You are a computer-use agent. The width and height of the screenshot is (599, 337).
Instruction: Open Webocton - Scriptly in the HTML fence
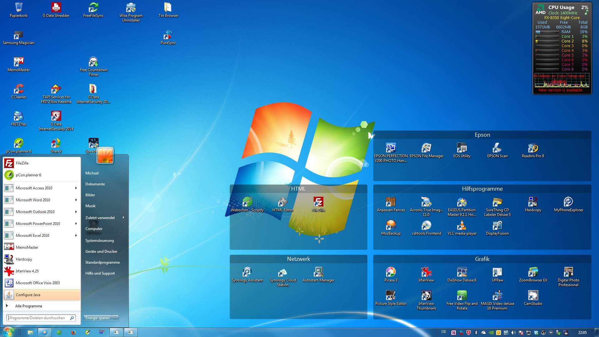pos(247,204)
